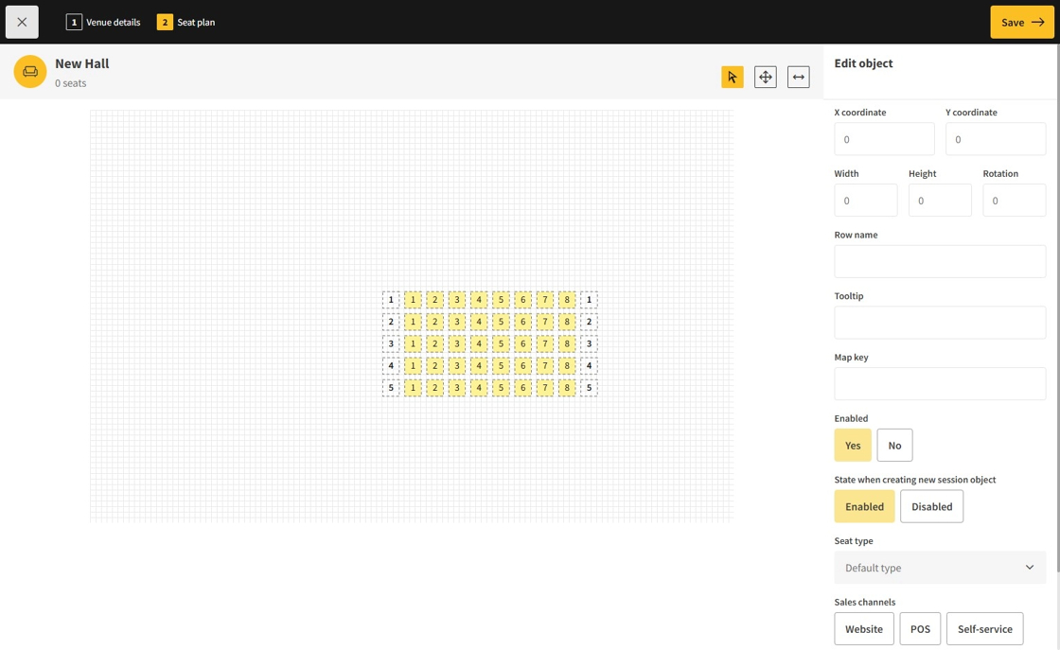1060x650 pixels.
Task: Open the Seat type dropdown
Action: pyautogui.click(x=940, y=568)
